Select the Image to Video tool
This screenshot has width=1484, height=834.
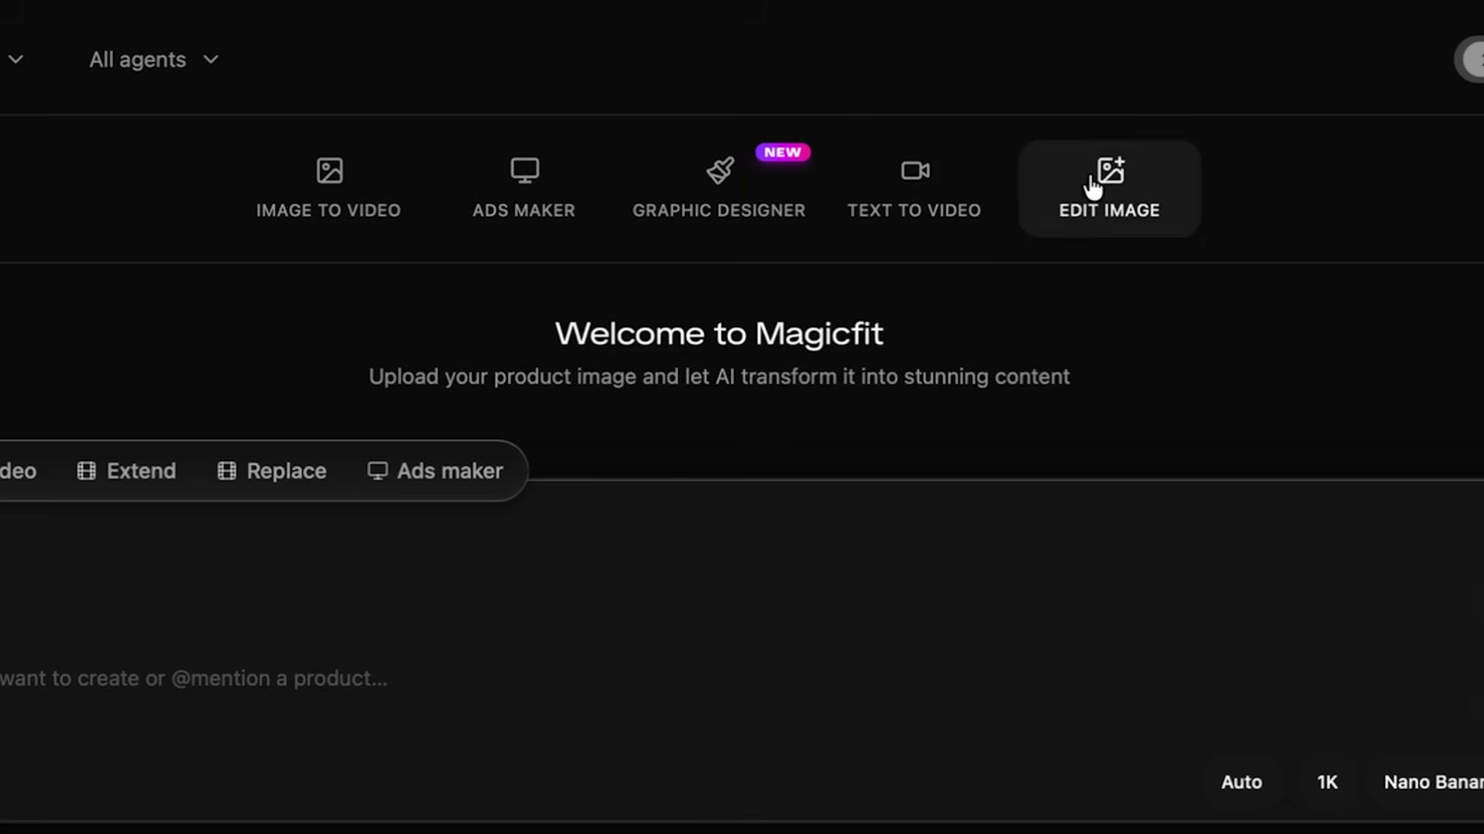coord(329,186)
